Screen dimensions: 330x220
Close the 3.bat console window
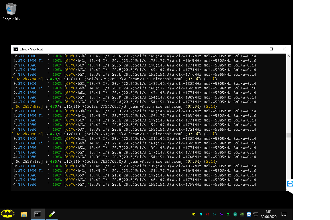tap(284, 49)
